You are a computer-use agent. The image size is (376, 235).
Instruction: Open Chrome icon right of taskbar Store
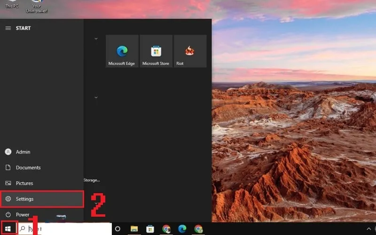tap(166, 229)
